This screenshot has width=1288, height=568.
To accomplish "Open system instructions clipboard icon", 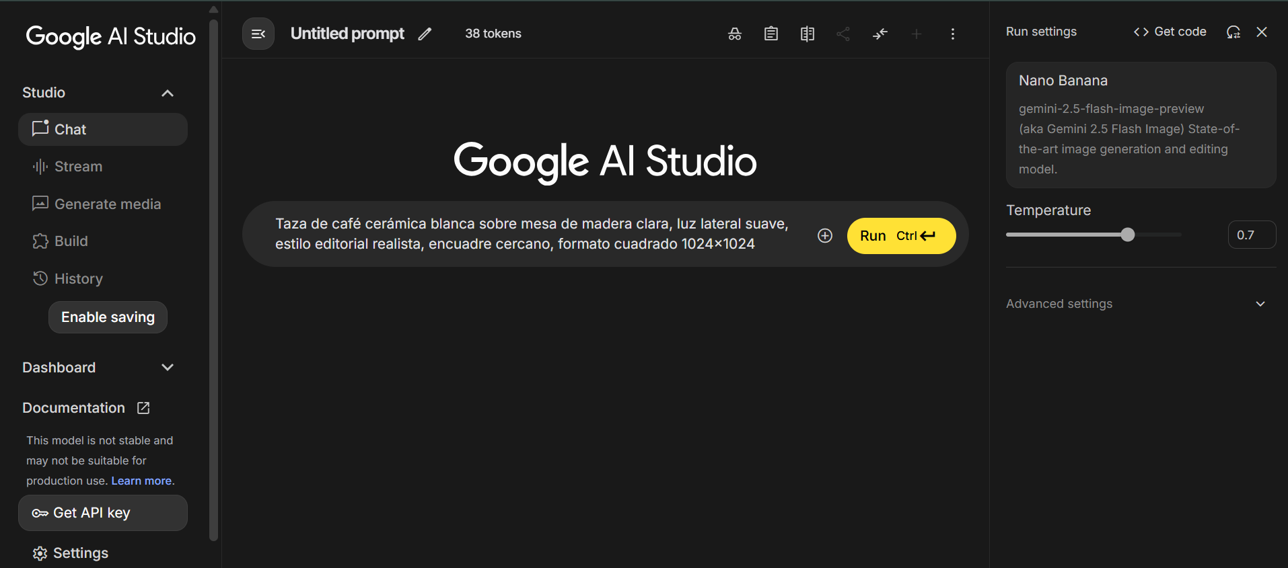I will [771, 34].
